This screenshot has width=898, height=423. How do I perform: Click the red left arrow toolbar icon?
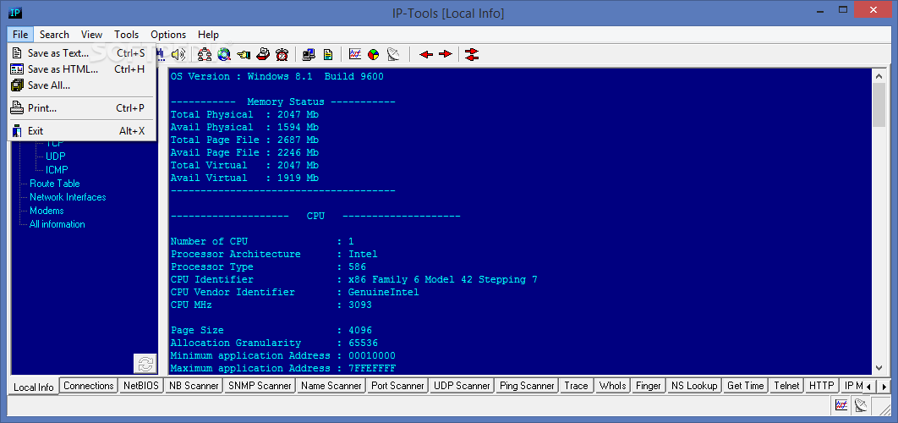pyautogui.click(x=426, y=54)
